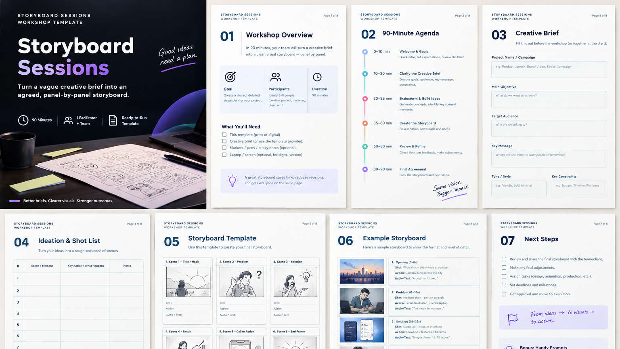Screen dimensions: 620x349
Task: Click row number 5 in the shot list table
Action: point(18,325)
